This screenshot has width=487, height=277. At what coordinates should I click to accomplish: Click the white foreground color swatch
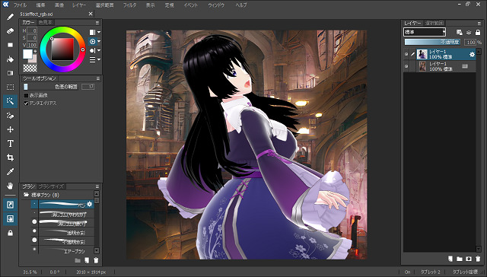(27, 54)
